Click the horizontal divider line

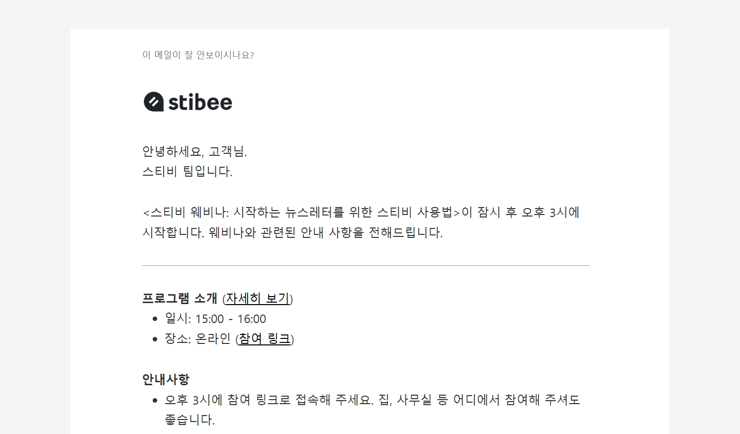366,266
